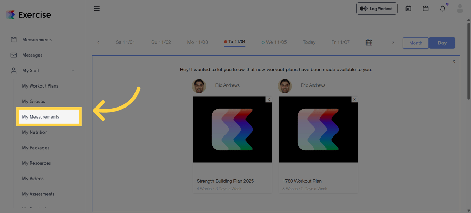This screenshot has height=213, width=471.
Task: Click Eric Andrews avatar above 1780 Workout Plan
Action: [285, 86]
